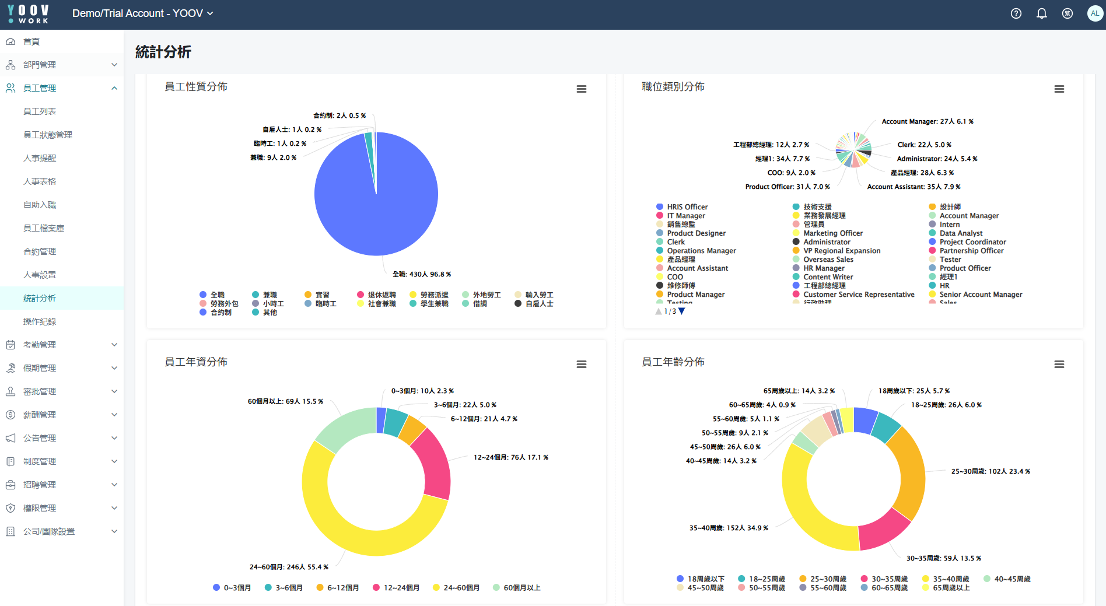Click the help question mark icon
Screen dimensions: 1106x606
(x=1016, y=13)
